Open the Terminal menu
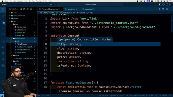Image resolution: width=173 pixels, height=97 pixels. [x=39, y=1]
